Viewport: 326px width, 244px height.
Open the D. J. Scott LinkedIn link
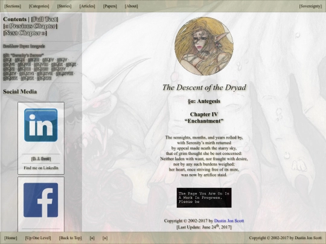pyautogui.click(x=41, y=159)
